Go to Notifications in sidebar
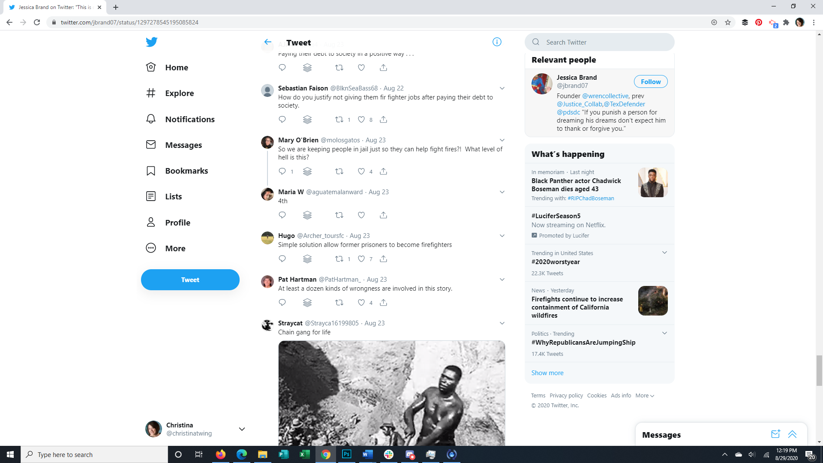The image size is (823, 463). 190,119
